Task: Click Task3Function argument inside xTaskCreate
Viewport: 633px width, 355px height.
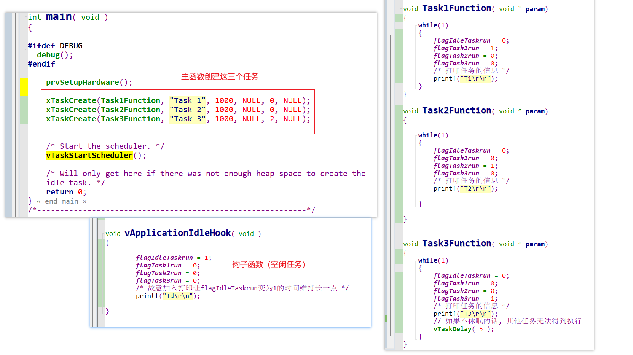Action: pos(131,119)
